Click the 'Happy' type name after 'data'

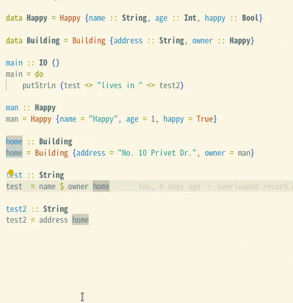pos(37,18)
